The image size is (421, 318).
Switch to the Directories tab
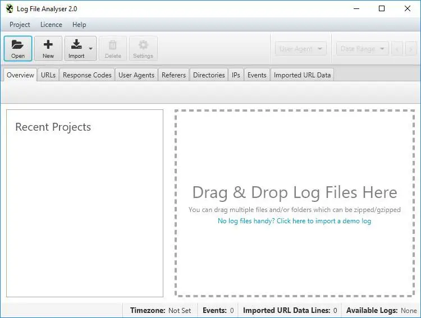(209, 75)
